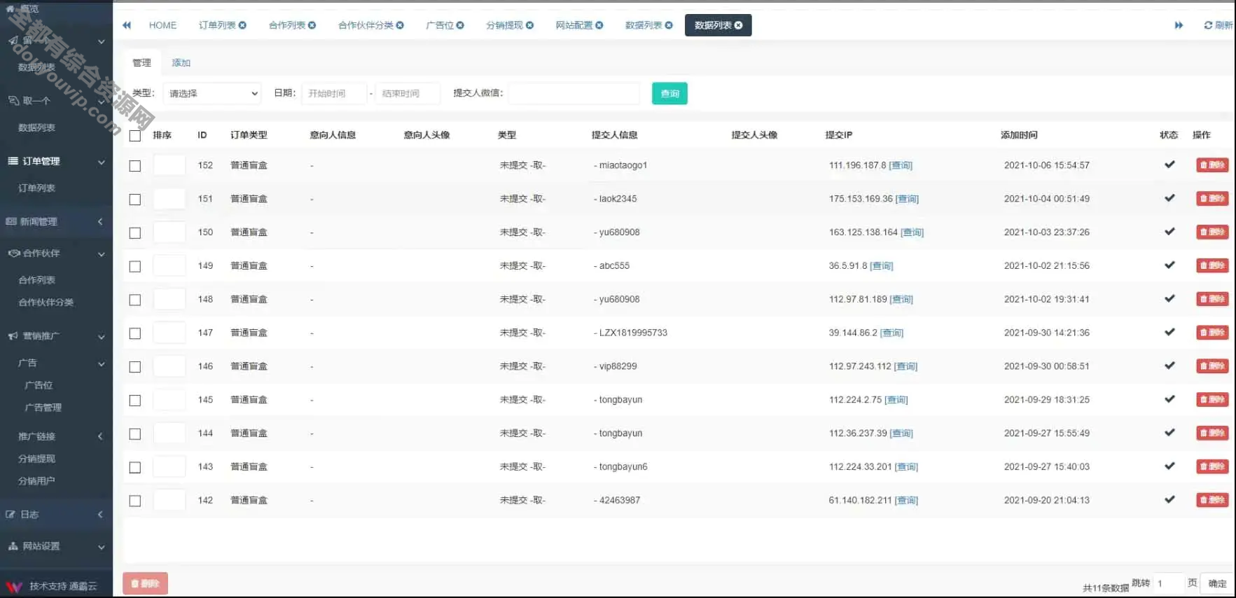Expand the 日志 sidebar menu

tap(56, 515)
